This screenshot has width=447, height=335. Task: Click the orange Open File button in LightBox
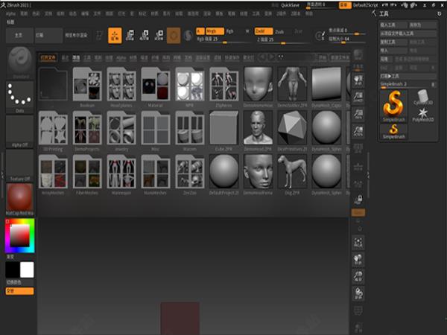tap(48, 57)
